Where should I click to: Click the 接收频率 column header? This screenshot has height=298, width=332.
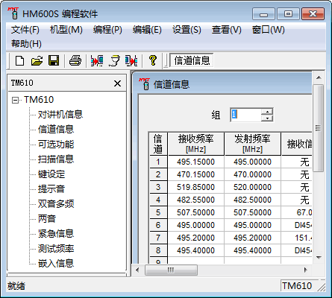tap(196, 144)
